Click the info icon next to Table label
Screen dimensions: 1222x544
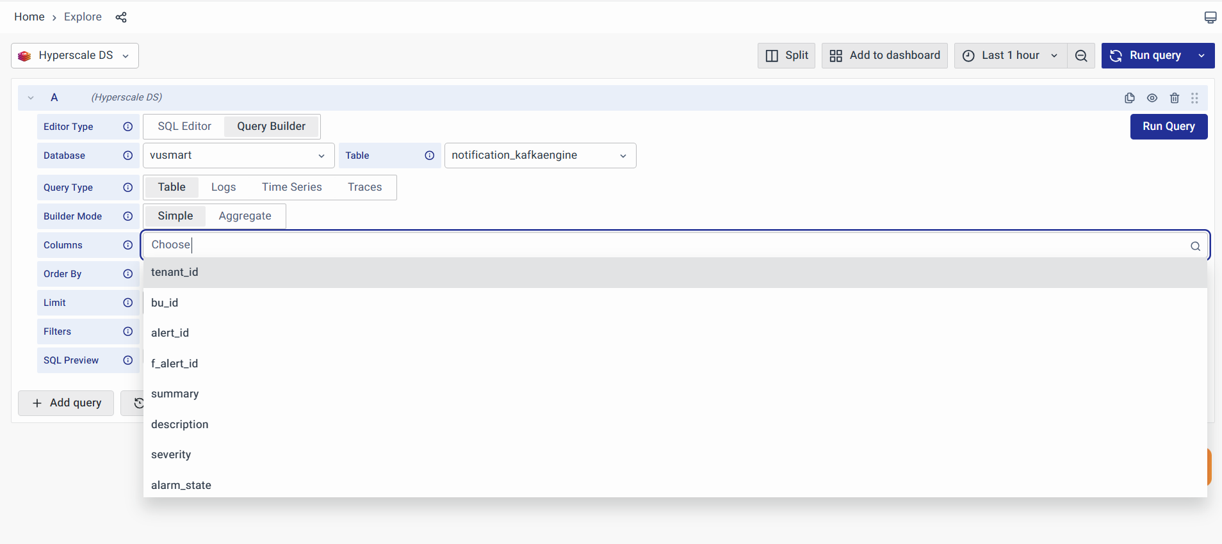click(430, 156)
